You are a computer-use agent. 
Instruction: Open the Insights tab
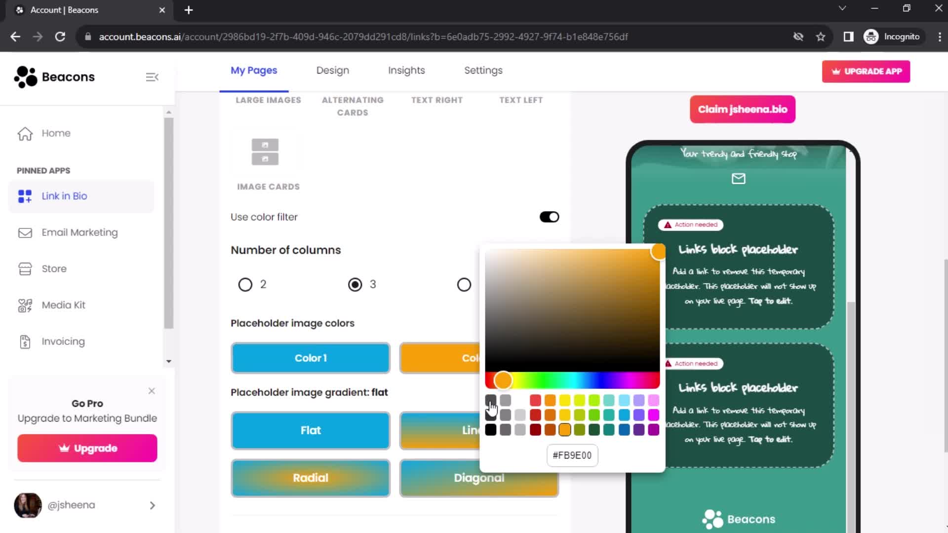point(407,70)
